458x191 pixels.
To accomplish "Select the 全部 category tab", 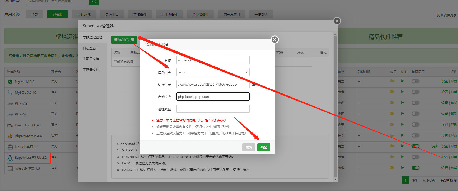I will click(35, 14).
